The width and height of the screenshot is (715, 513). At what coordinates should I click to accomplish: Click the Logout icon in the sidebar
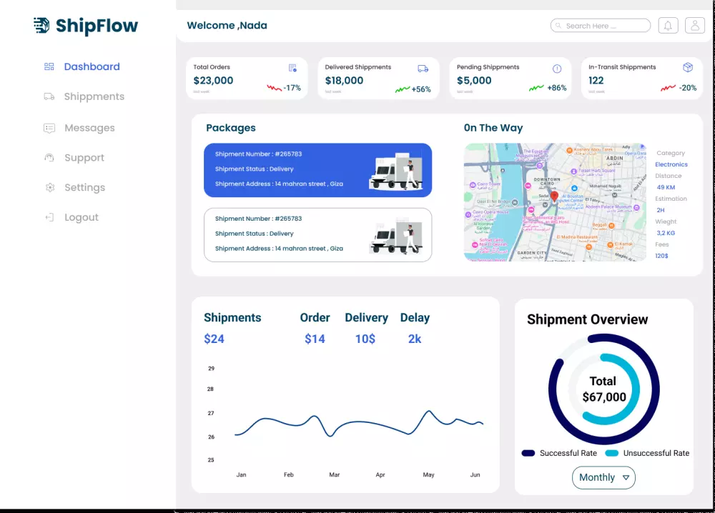48,217
